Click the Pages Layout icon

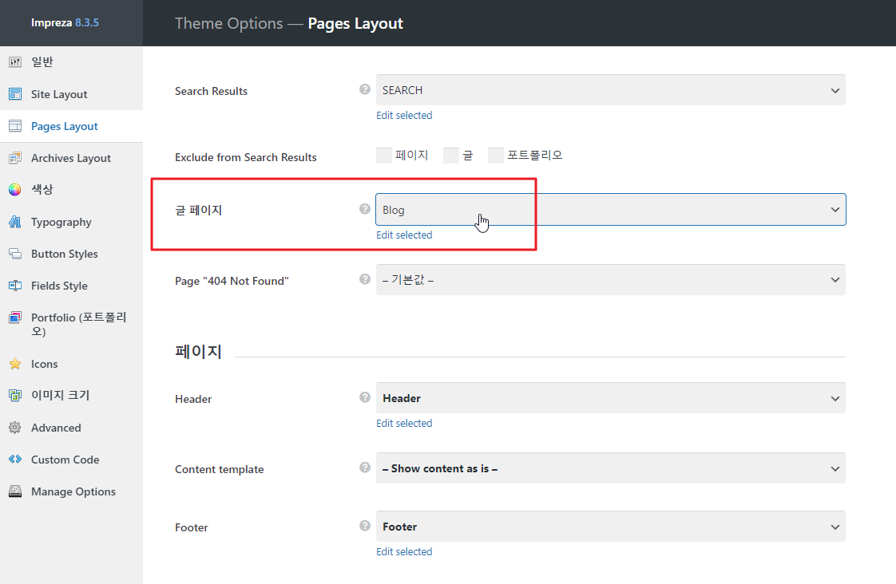[15, 126]
